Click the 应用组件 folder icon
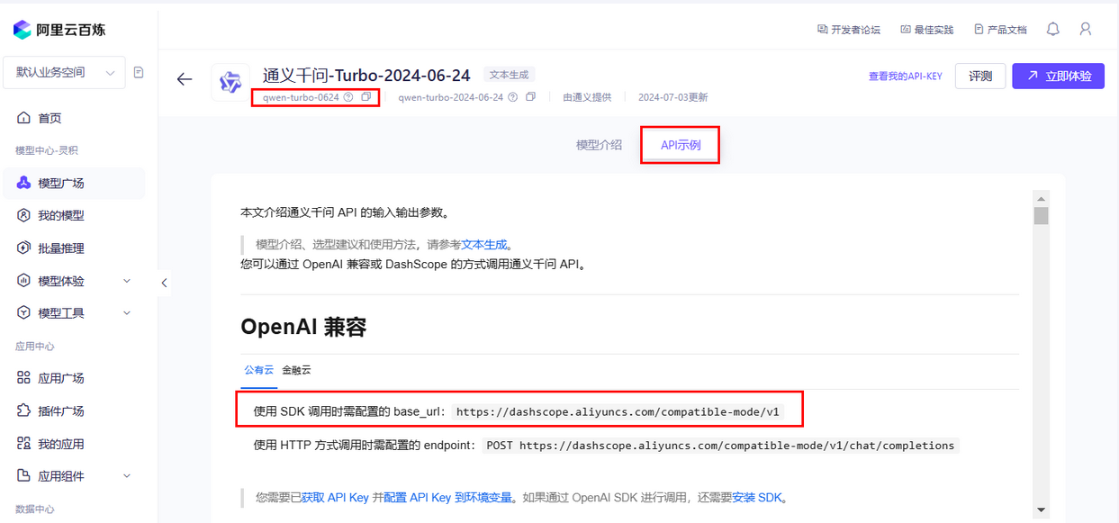Screen dimensions: 1119x523 click(23, 476)
